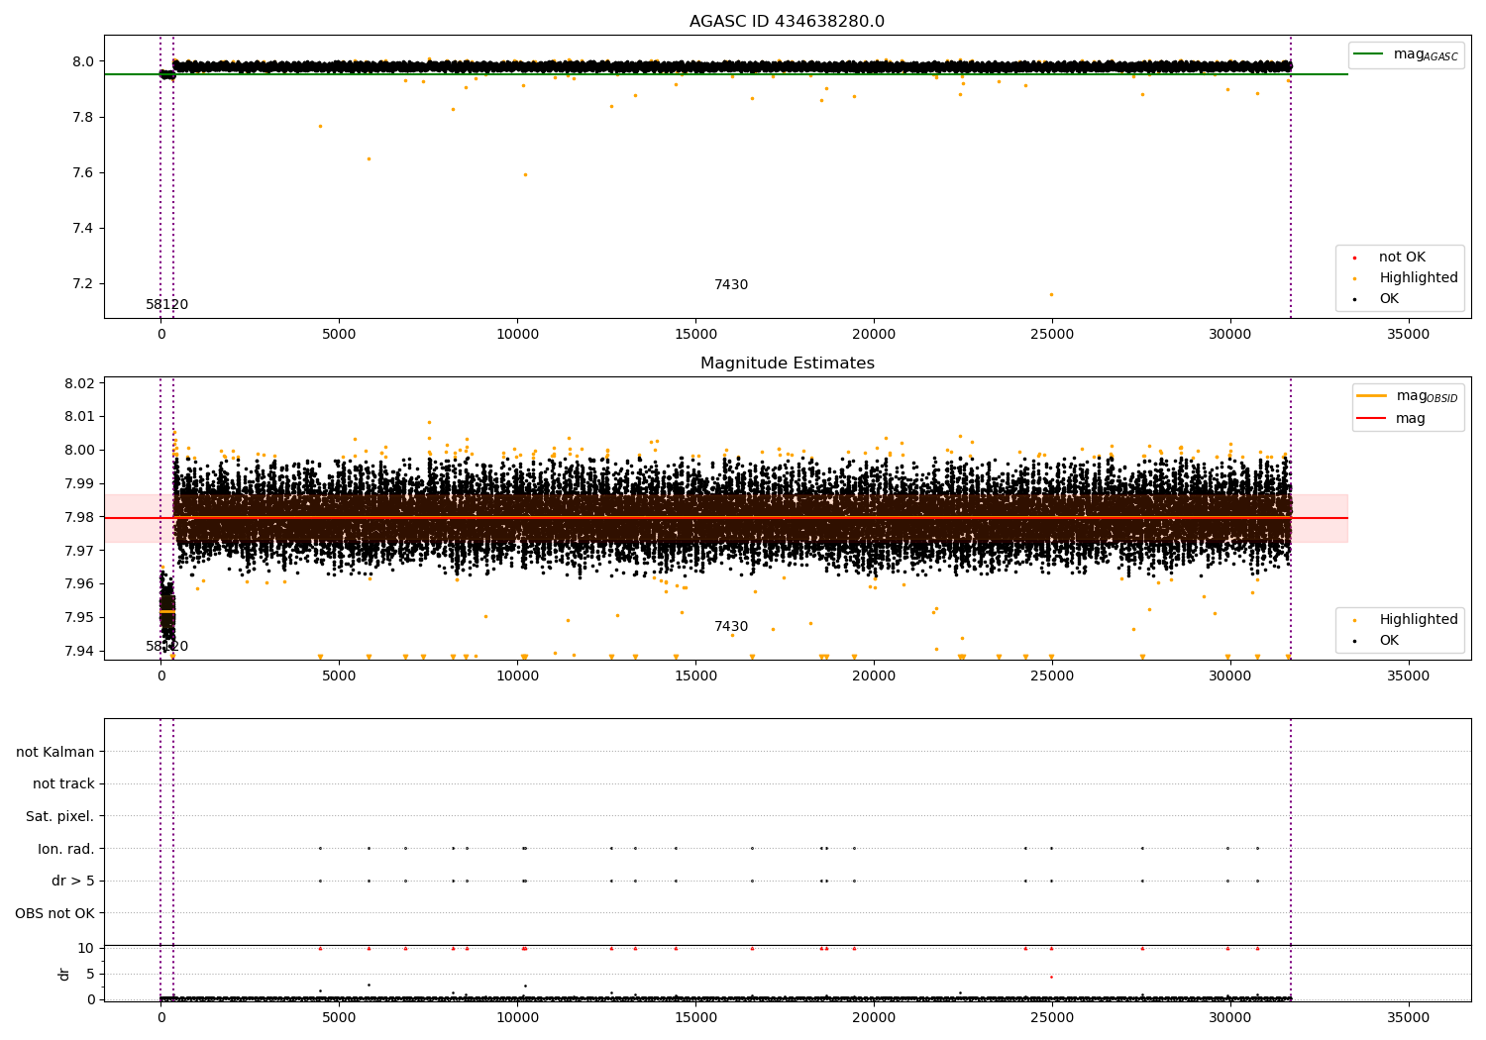Click 'OK' legend entry in Magnitude Estimates plot
Image resolution: width=1486 pixels, height=1040 pixels.
tap(1389, 641)
